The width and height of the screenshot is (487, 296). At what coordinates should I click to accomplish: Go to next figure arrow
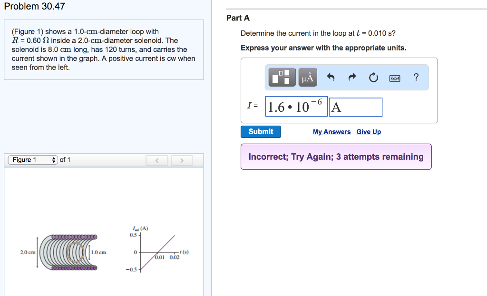tap(182, 160)
